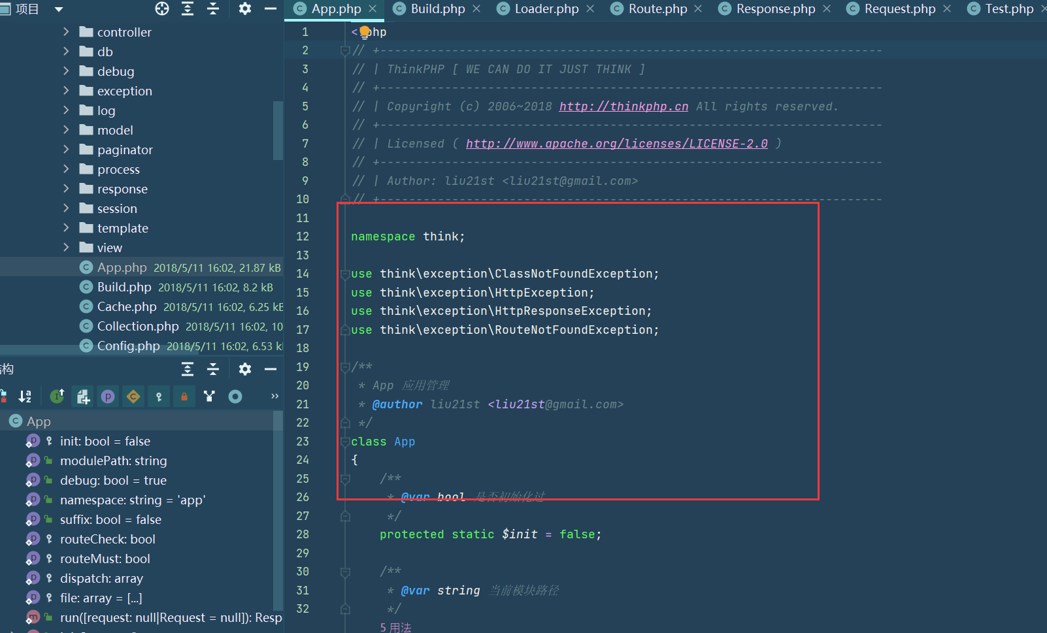1047x633 pixels.
Task: Toggle show includes filter
Action: pos(83,397)
